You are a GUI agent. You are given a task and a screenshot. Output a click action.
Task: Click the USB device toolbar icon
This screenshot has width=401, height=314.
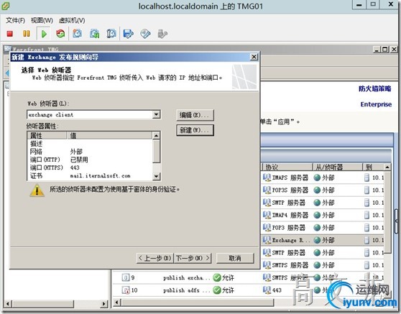click(x=162, y=34)
